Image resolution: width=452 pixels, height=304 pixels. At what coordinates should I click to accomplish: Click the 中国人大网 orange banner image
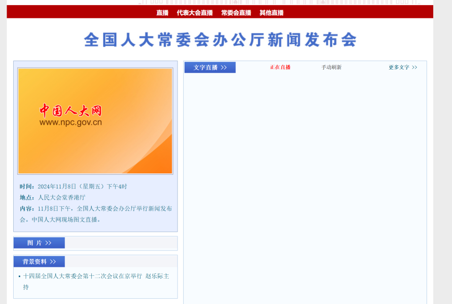click(95, 120)
